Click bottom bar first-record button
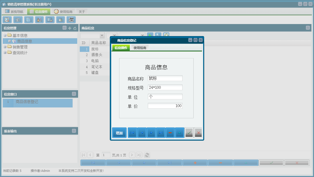The width and height of the screenshot is (314, 177). point(93,163)
